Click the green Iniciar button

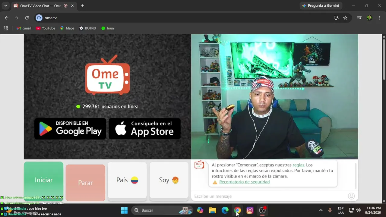coord(44,180)
